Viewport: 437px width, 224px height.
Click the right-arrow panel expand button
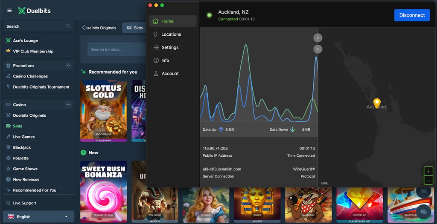tap(318, 37)
